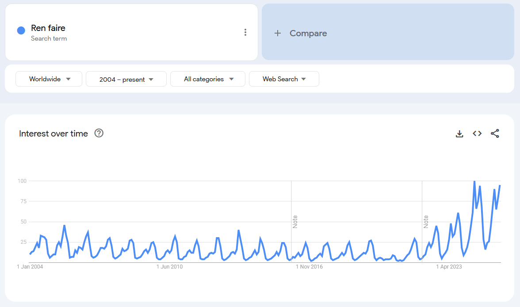
Task: Click the Search term label
Action: (49, 38)
